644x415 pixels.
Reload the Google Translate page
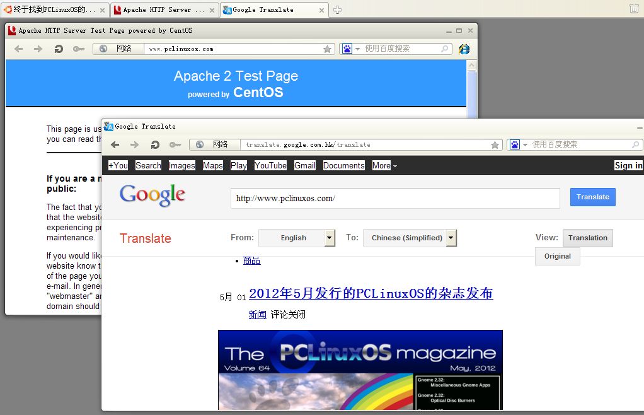155,144
